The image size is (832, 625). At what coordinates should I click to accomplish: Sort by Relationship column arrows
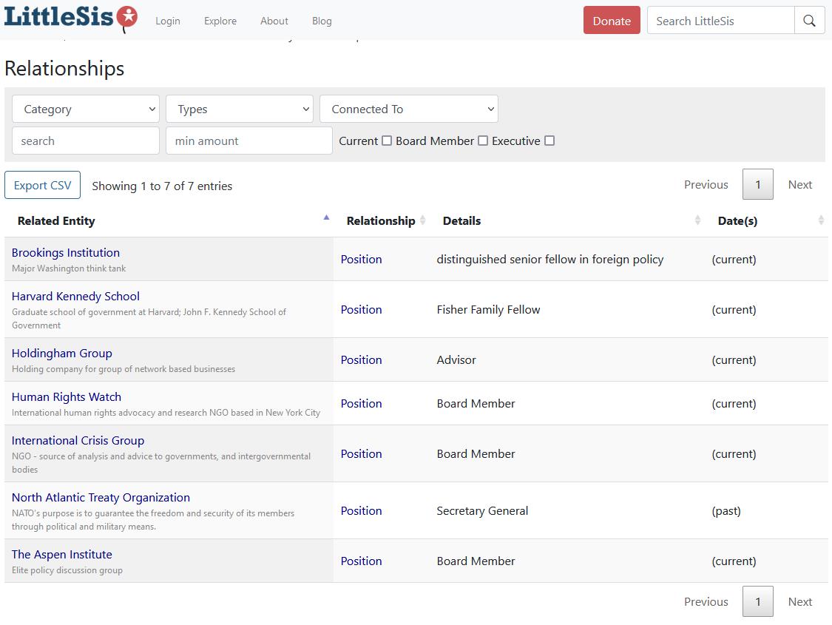coord(423,220)
